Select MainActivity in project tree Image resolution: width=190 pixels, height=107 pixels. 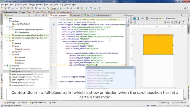click(22, 32)
